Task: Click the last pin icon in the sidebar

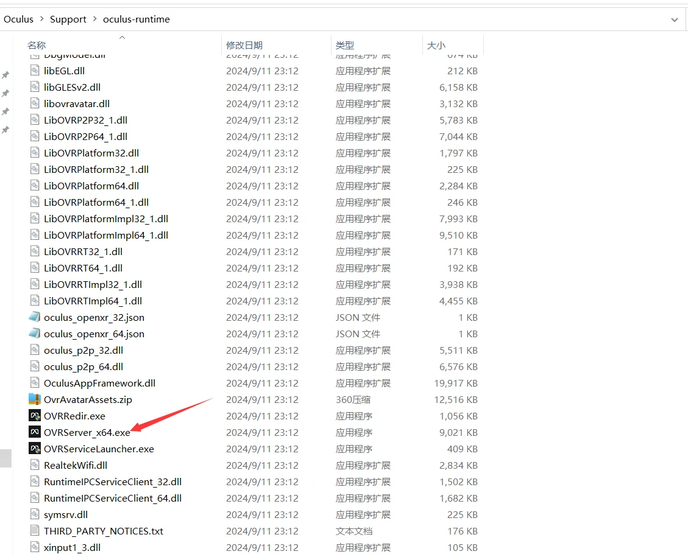Action: tap(5, 130)
